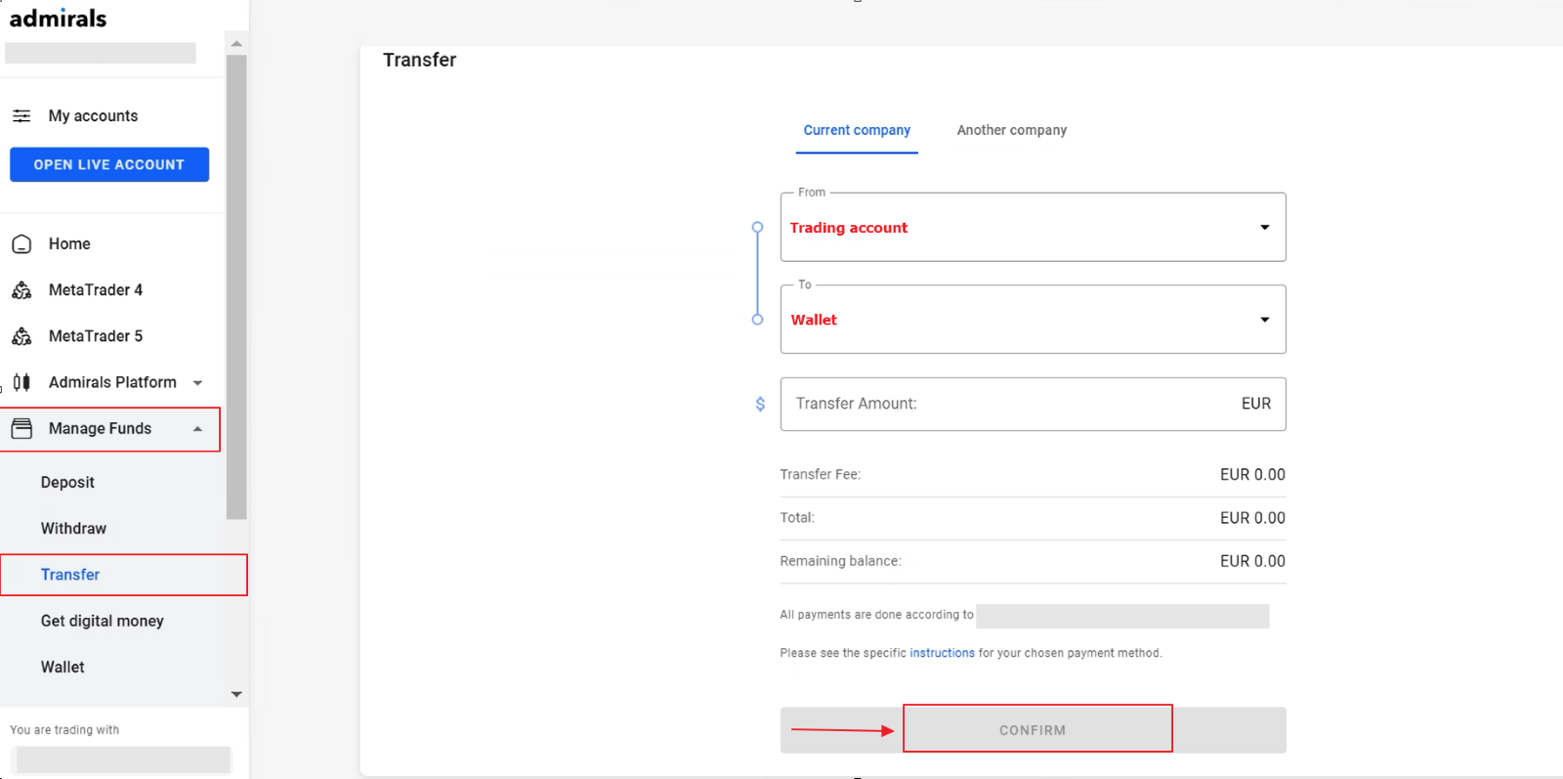Open the Wallet sidebar entry
This screenshot has height=779, width=1563.
click(63, 667)
